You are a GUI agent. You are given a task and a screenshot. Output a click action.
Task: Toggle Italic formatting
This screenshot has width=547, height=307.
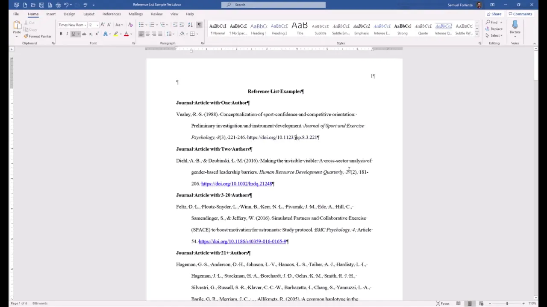(67, 34)
